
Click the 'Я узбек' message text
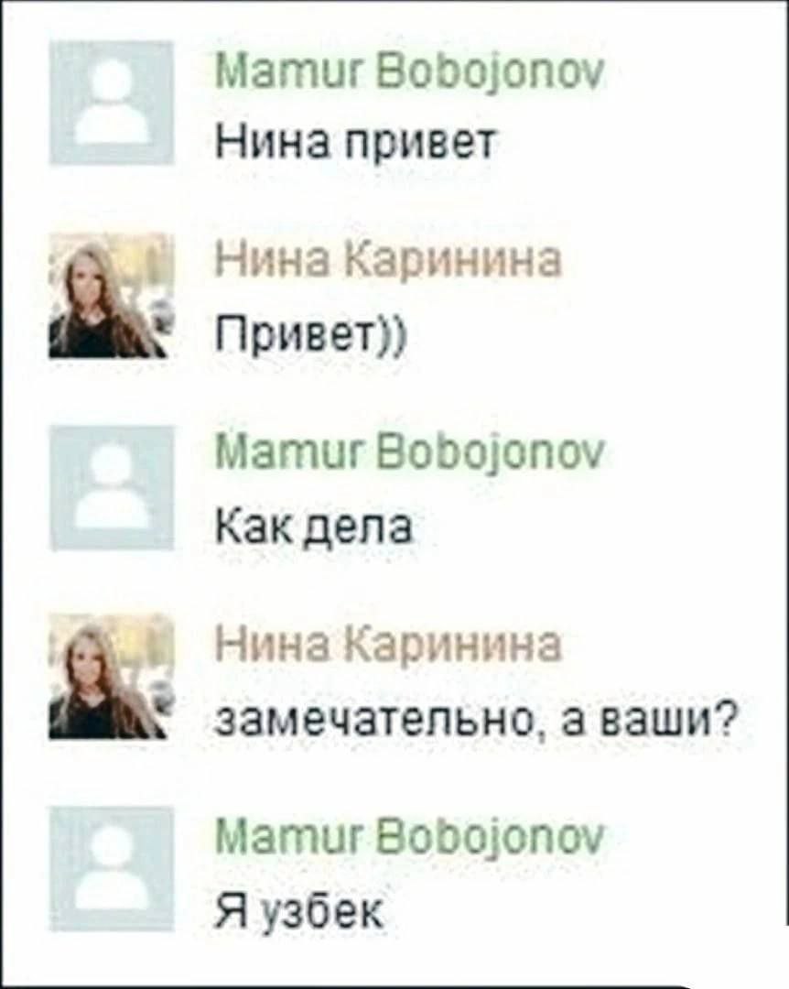click(x=299, y=911)
